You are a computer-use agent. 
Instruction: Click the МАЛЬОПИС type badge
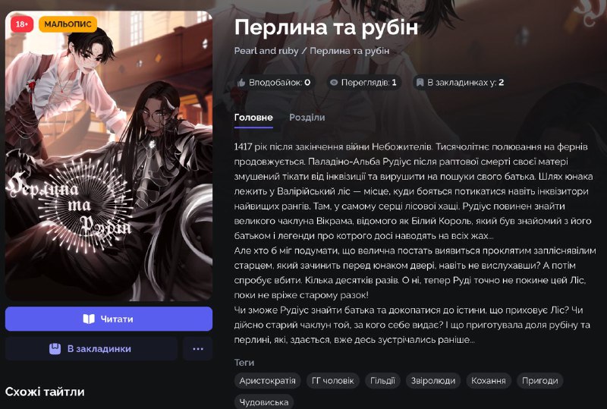pos(68,24)
